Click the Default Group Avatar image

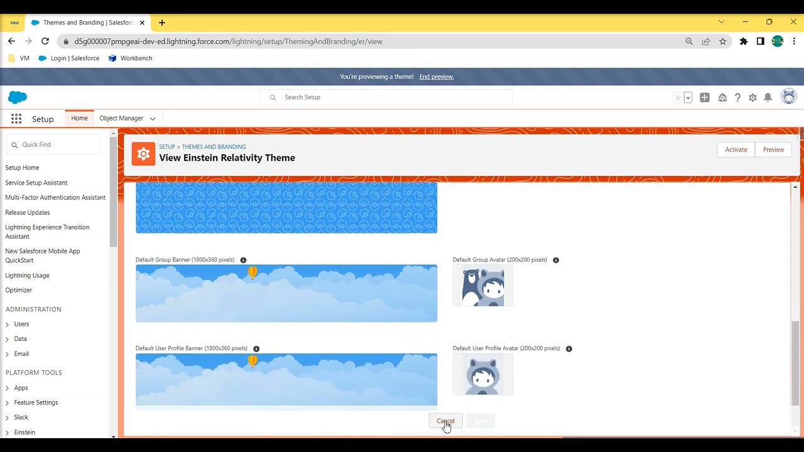483,286
